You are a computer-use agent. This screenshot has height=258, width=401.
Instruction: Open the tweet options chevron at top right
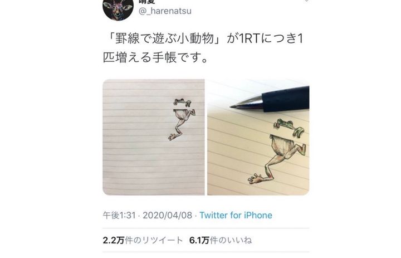(x=307, y=1)
